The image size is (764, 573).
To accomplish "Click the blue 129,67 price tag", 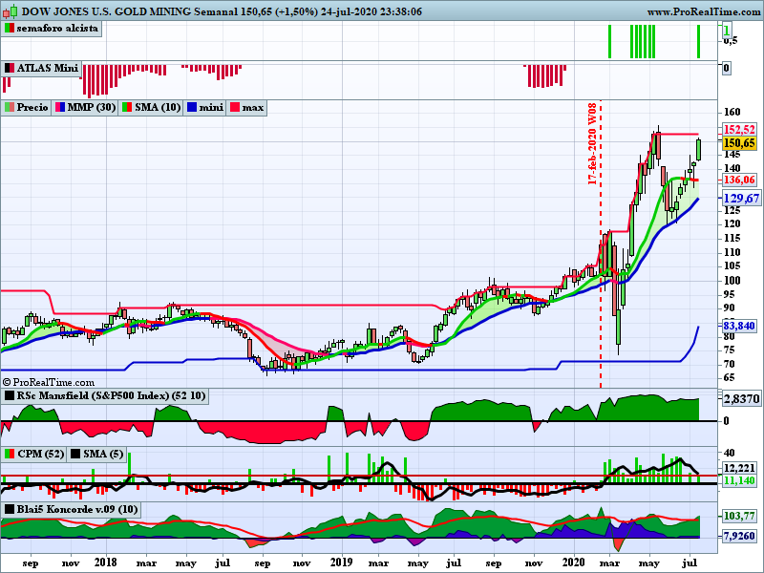I will (741, 199).
